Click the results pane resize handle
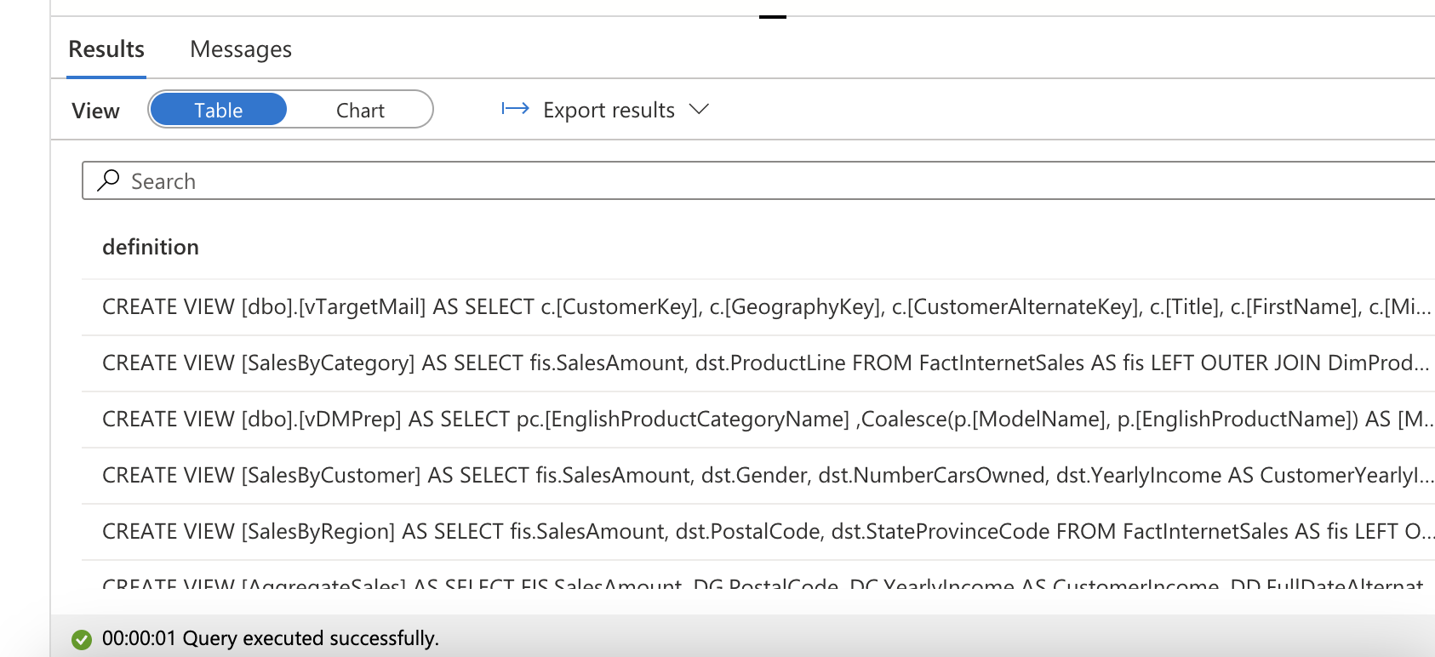This screenshot has height=657, width=1435. click(x=773, y=16)
